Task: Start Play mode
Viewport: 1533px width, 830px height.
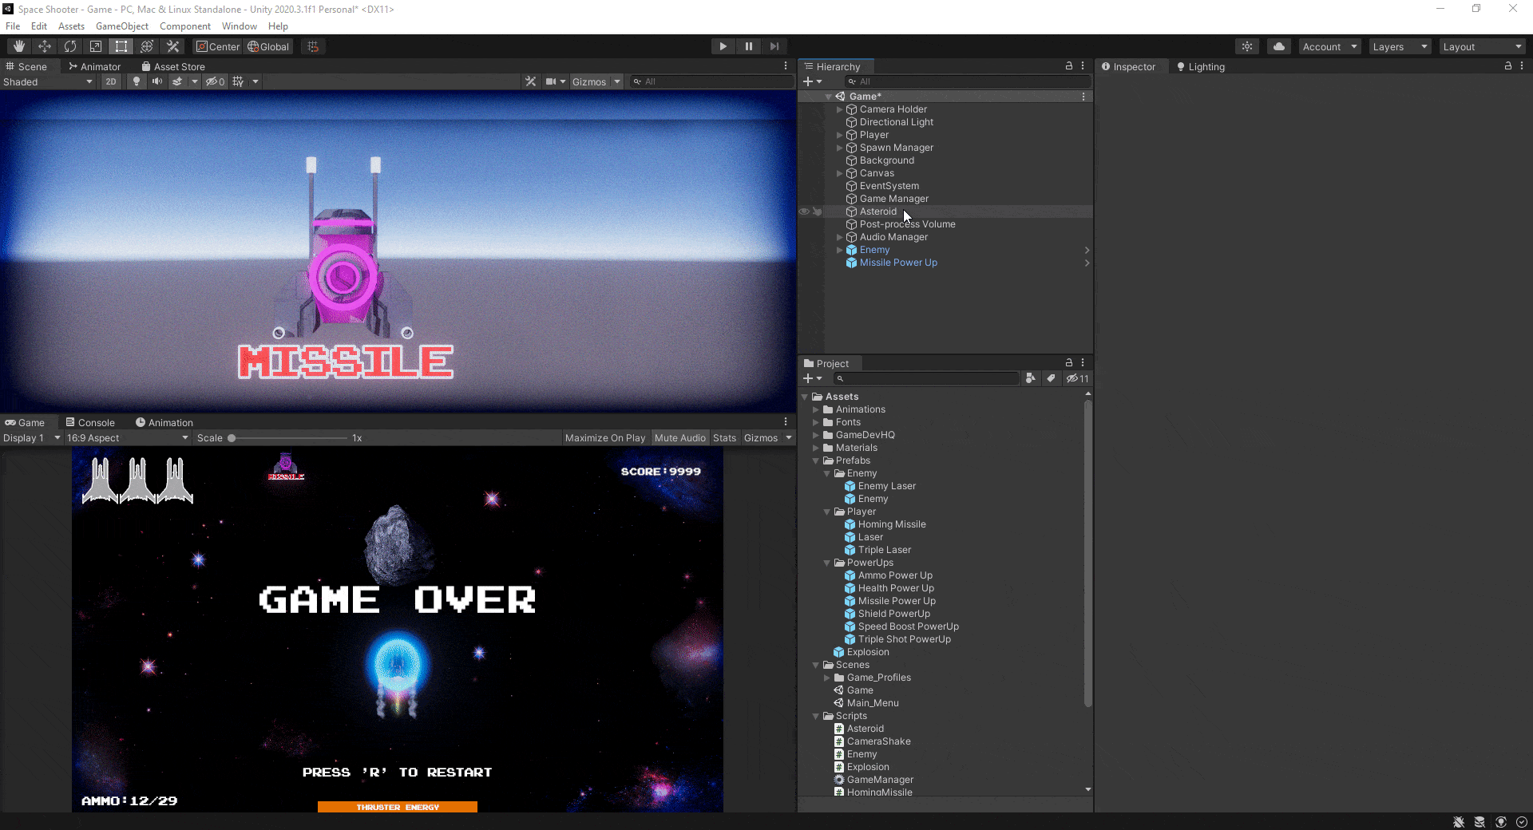Action: click(723, 46)
